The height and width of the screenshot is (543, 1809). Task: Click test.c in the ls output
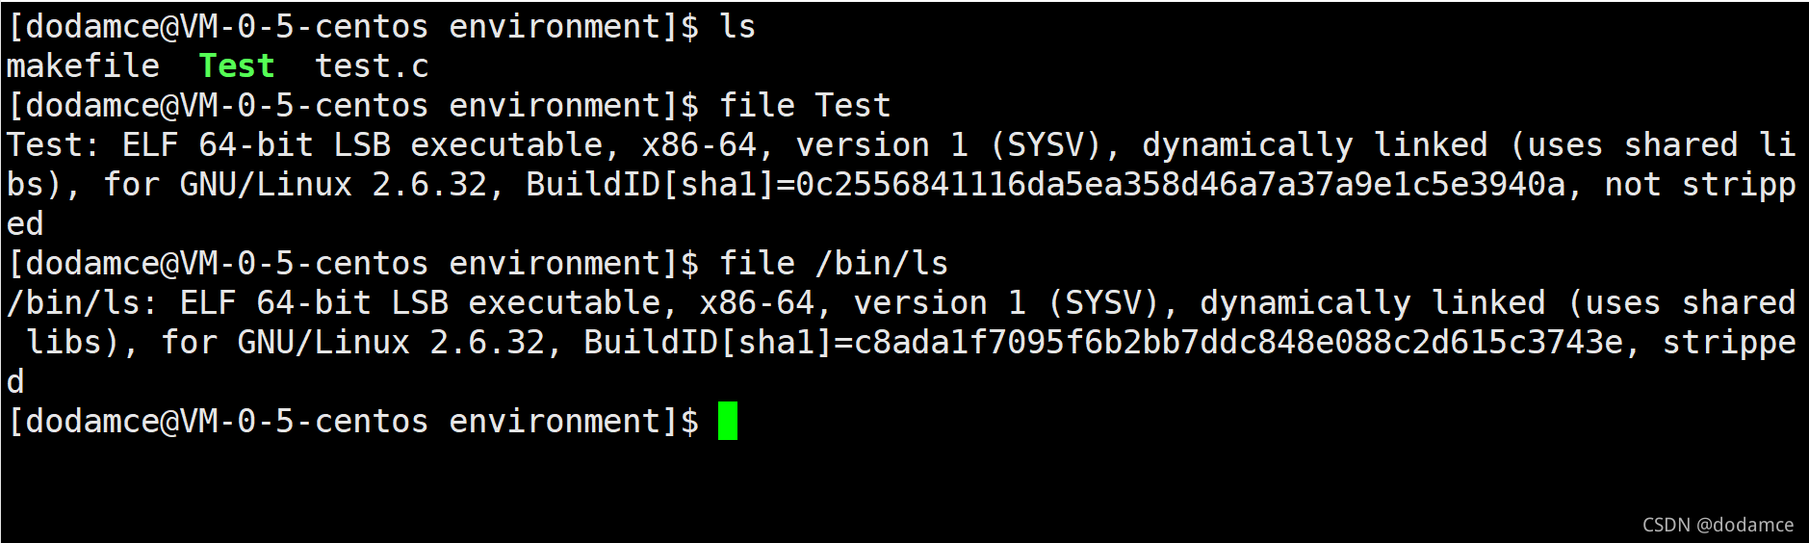click(x=372, y=66)
